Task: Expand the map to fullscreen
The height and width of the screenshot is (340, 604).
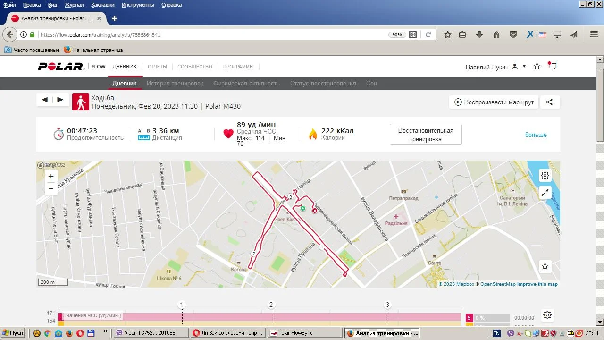Action: point(545,192)
